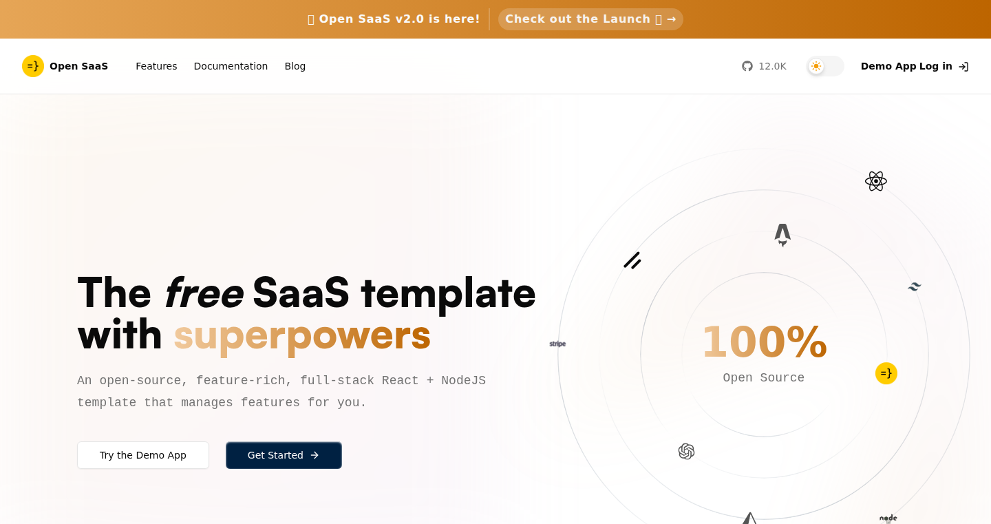Click the Get Started button
The image size is (991, 524).
(x=284, y=455)
